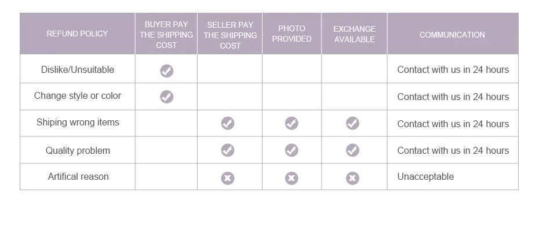Click exchange-available checkmark in Quality problem row
This screenshot has width=539, height=248.
coord(352,150)
